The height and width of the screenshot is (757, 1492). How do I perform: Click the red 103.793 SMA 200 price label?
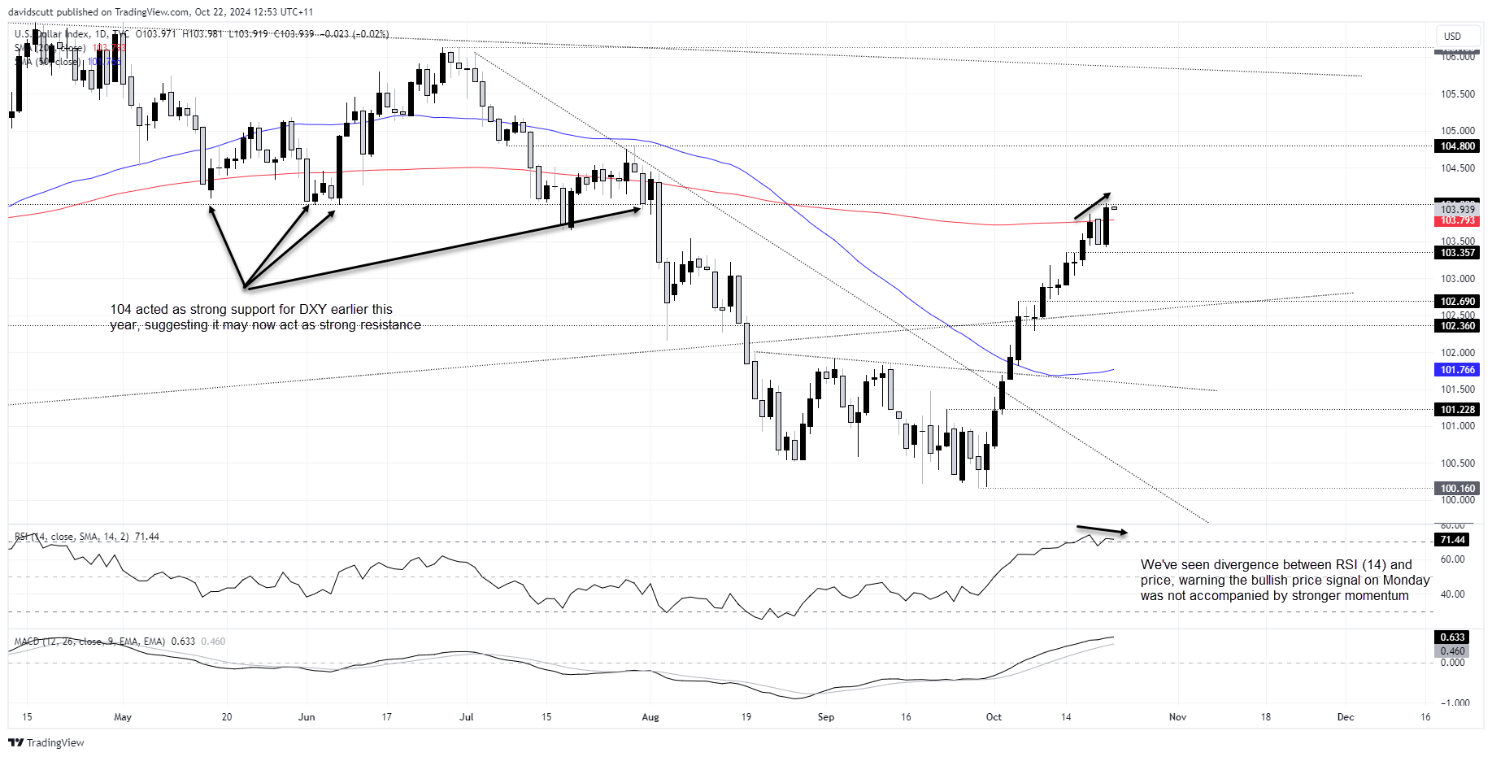click(x=1457, y=220)
